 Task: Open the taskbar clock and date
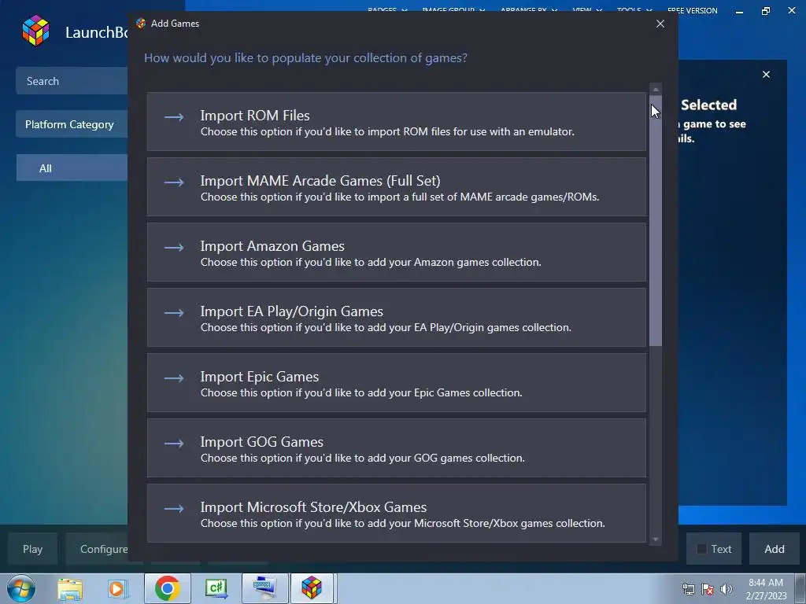[x=766, y=589]
